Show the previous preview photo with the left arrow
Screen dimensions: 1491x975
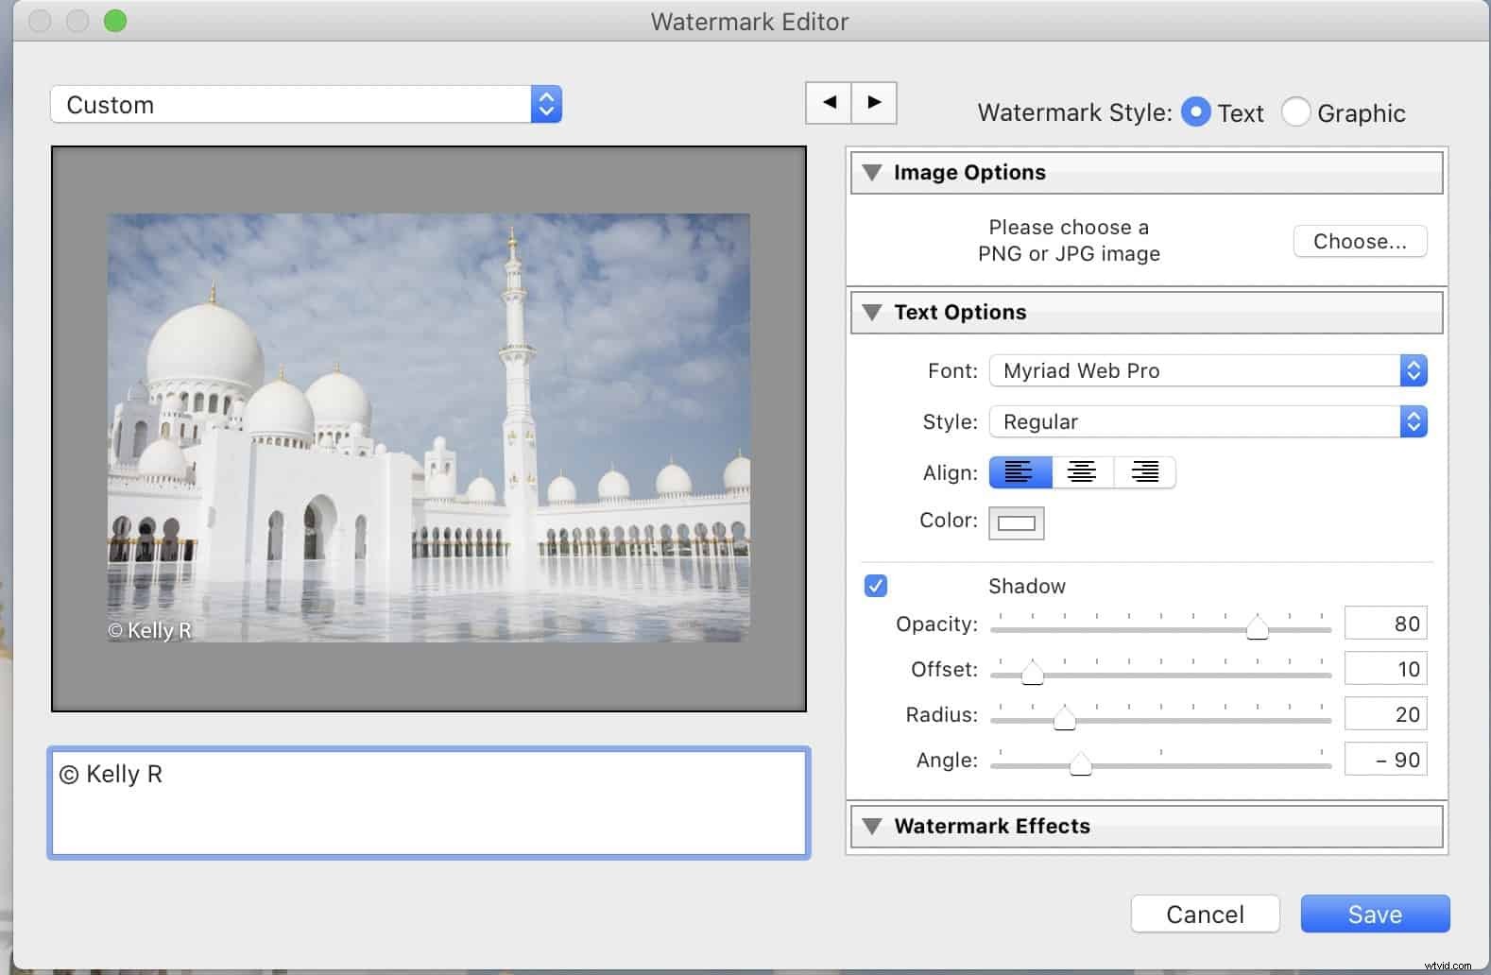coord(829,102)
